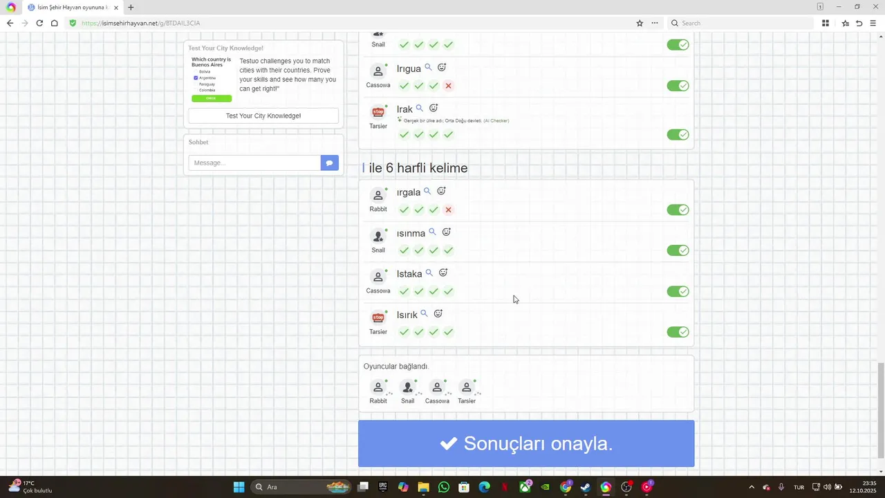
Task: Add emoji reaction to Istaka answer
Action: click(443, 273)
